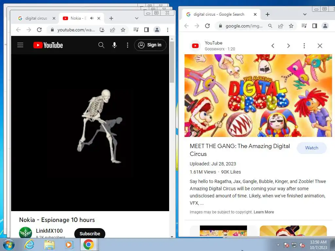Subscribe to LinkMX100
This screenshot has width=335, height=251.
point(90,233)
